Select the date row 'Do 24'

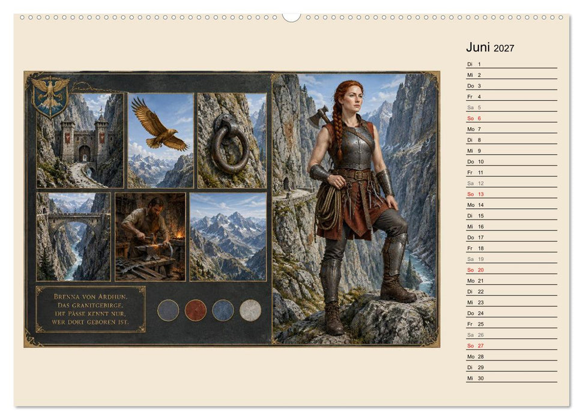click(x=512, y=313)
